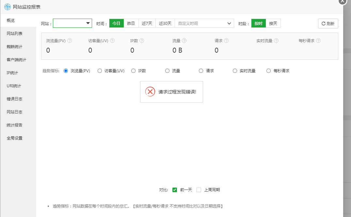The height and width of the screenshot is (217, 351).
Task: Click question mark next to IP数 stat
Action: pyautogui.click(x=142, y=41)
